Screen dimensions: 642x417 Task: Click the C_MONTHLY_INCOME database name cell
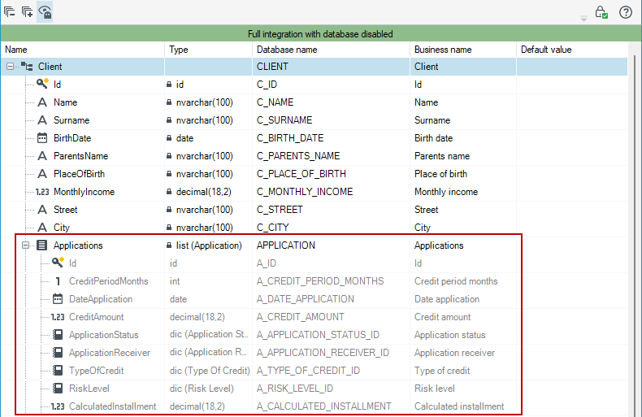pyautogui.click(x=331, y=192)
